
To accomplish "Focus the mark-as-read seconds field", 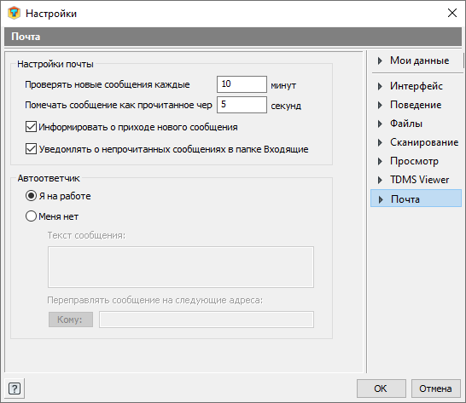I will [x=242, y=105].
